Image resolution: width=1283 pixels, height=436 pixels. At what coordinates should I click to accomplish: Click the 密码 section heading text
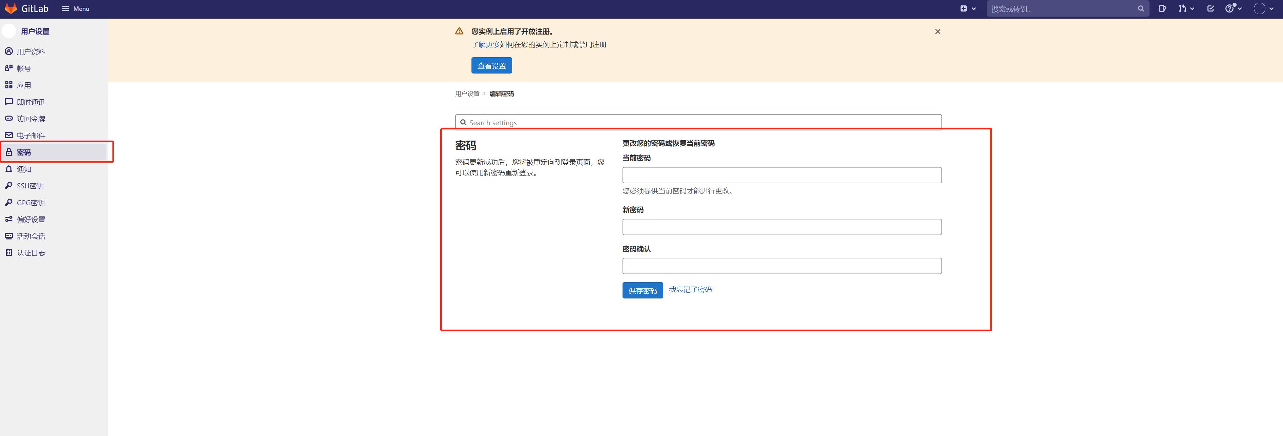pyautogui.click(x=466, y=145)
